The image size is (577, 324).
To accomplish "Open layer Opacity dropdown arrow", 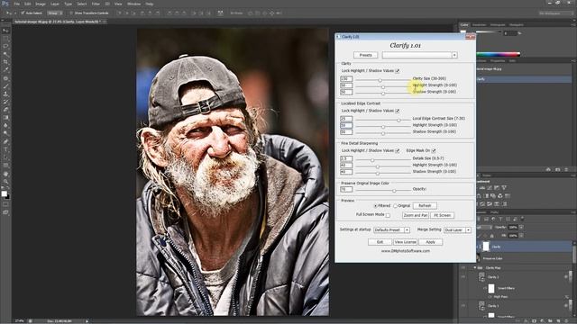I will click(x=521, y=228).
